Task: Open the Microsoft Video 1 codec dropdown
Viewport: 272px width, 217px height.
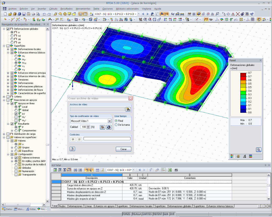Action: pyautogui.click(x=110, y=121)
